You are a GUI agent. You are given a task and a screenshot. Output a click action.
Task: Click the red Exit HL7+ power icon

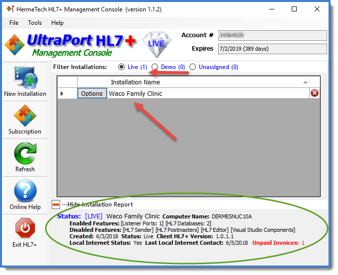click(25, 228)
